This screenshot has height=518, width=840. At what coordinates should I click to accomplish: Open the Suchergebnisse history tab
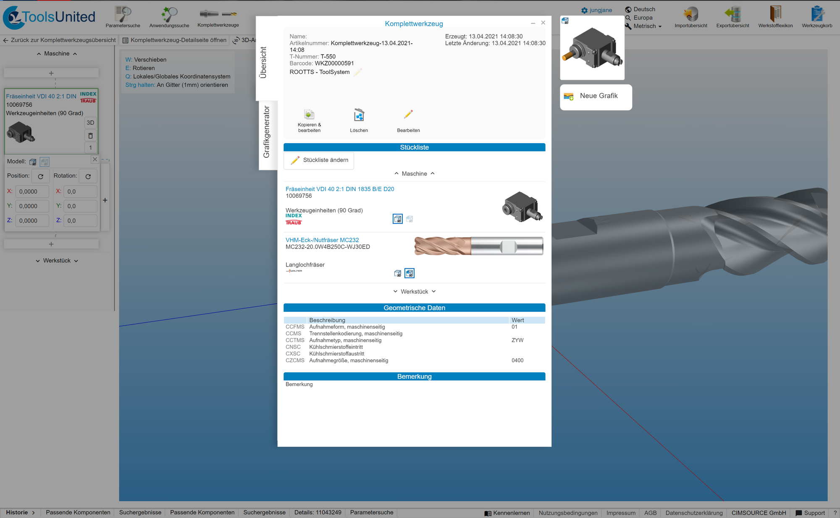click(x=140, y=513)
